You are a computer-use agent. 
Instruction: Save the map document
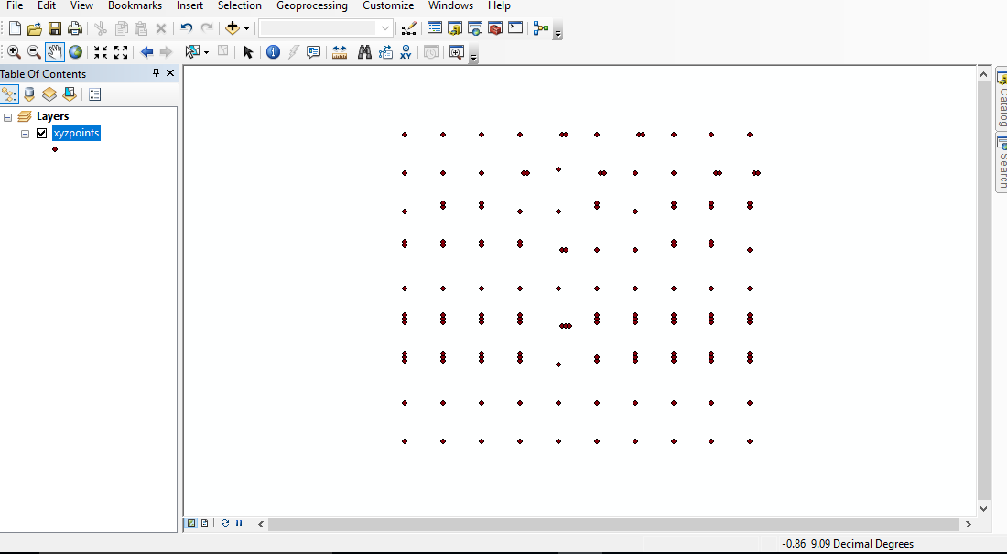click(55, 28)
